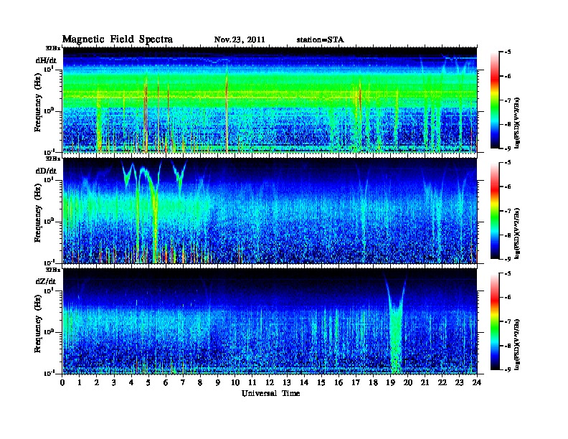The width and height of the screenshot is (568, 439).
Task: Click hour 21 on the time axis
Action: (425, 383)
